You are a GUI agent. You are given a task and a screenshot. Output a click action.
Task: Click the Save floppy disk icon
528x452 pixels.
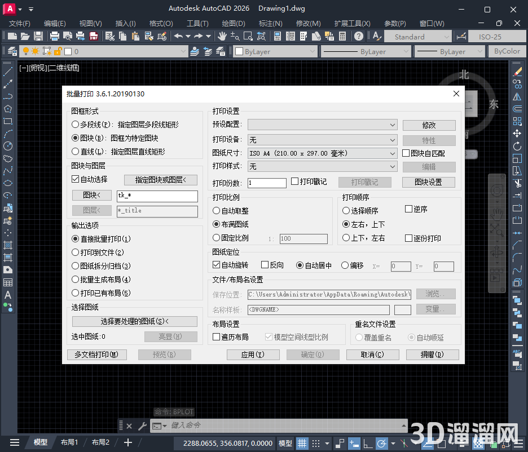point(38,36)
